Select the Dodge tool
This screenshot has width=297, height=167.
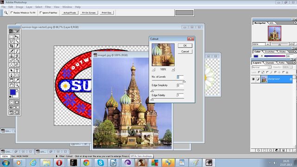[x=17, y=65]
